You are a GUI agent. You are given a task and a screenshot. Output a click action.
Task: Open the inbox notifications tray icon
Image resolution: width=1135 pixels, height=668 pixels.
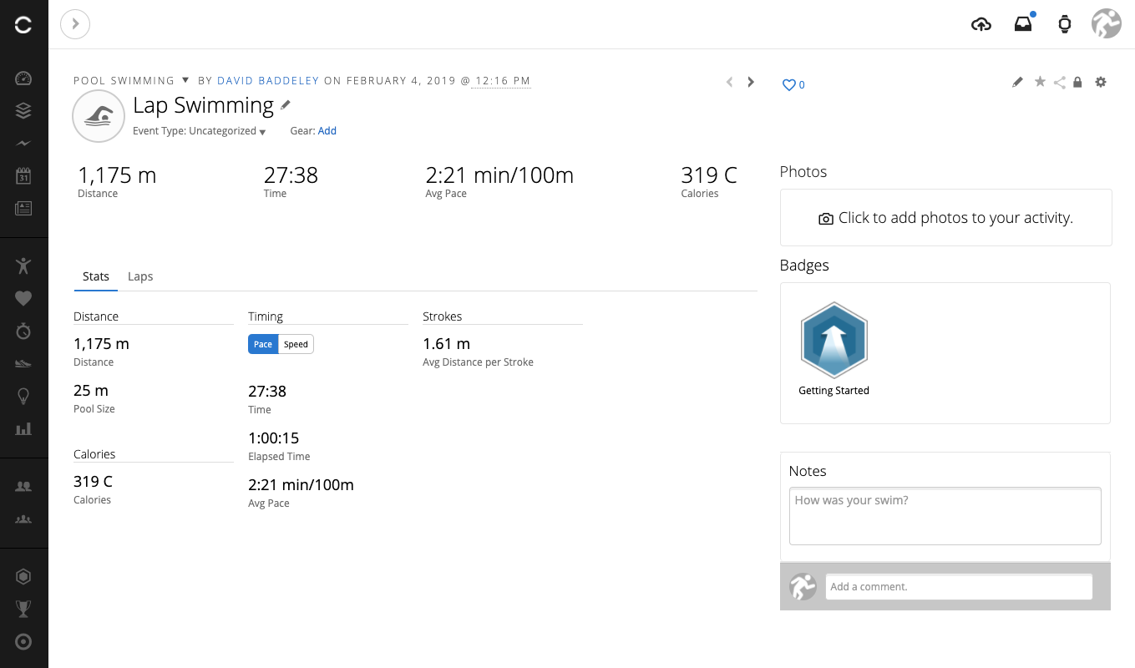pyautogui.click(x=1023, y=24)
